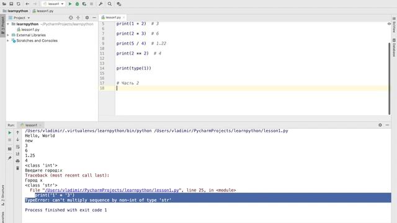The width and height of the screenshot is (397, 223).
Task: Locate current file with the target icon
Action: pos(71,18)
